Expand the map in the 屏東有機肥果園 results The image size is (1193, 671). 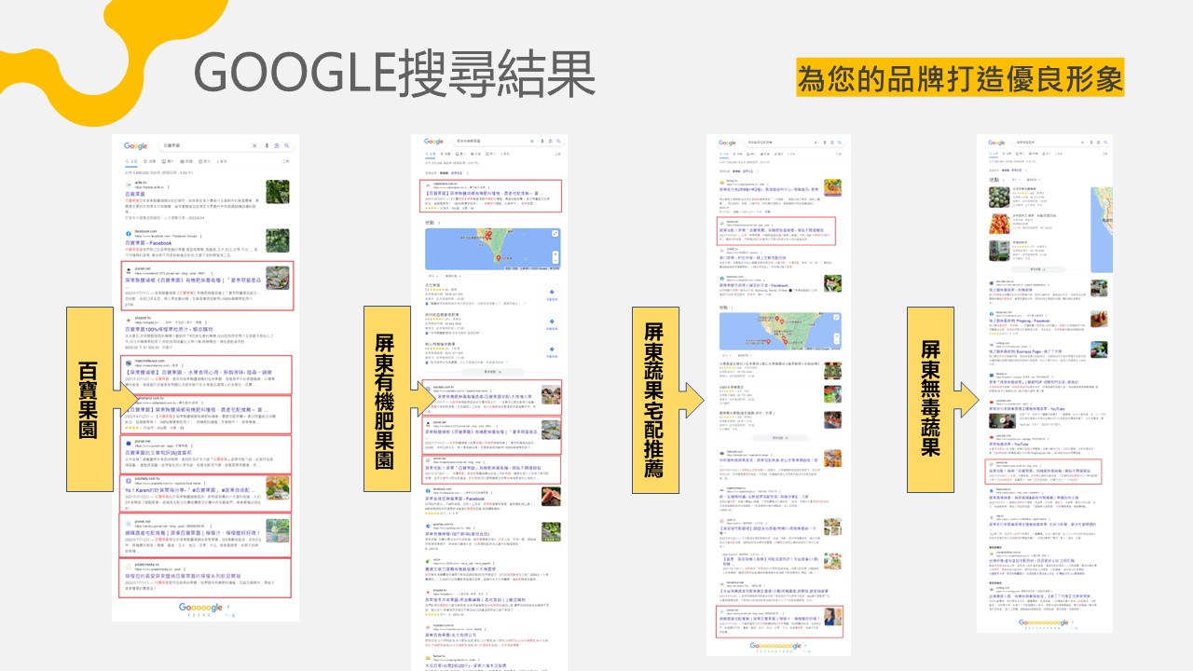(555, 233)
